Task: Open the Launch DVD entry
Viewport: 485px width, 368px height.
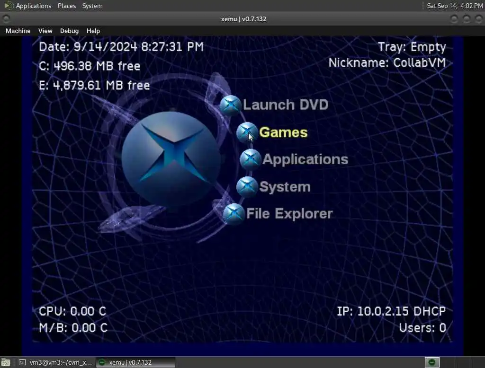Action: tap(286, 105)
